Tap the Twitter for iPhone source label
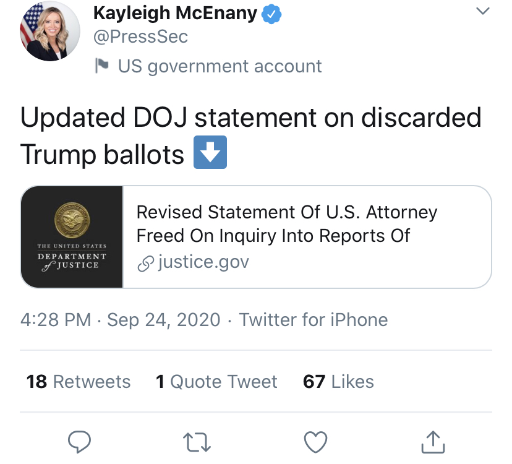 pos(314,320)
